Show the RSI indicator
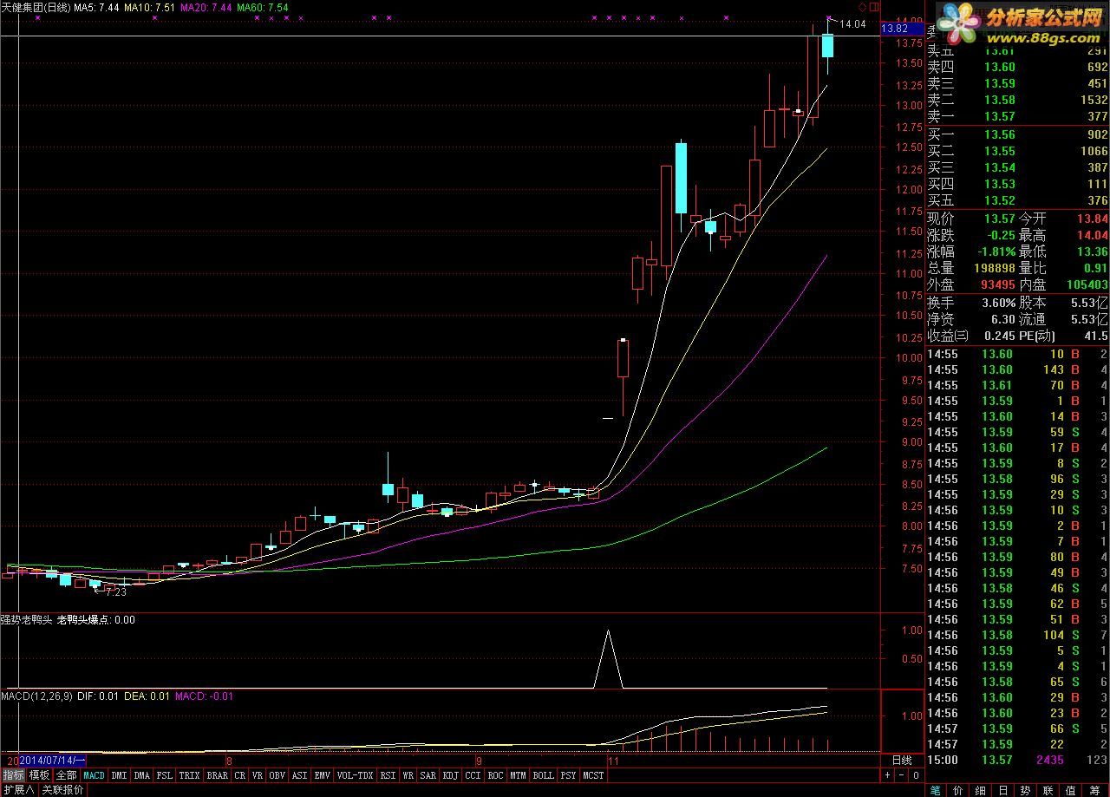The image size is (1110, 797). [x=388, y=775]
